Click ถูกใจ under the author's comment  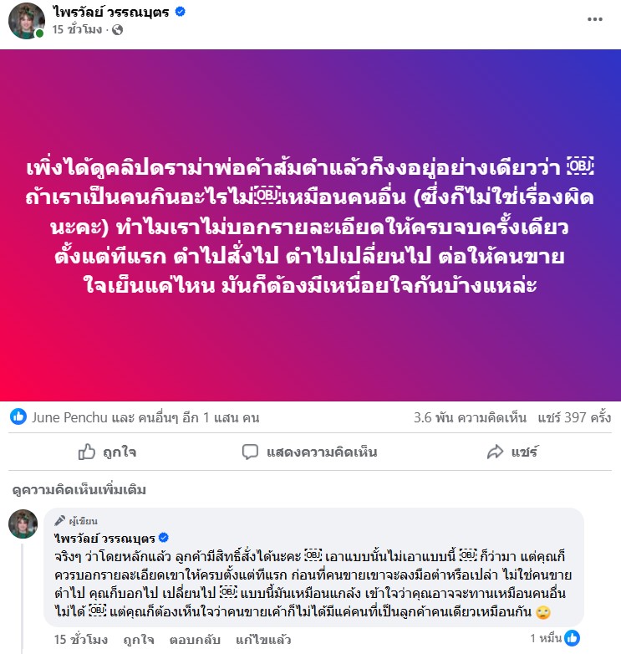(x=139, y=640)
